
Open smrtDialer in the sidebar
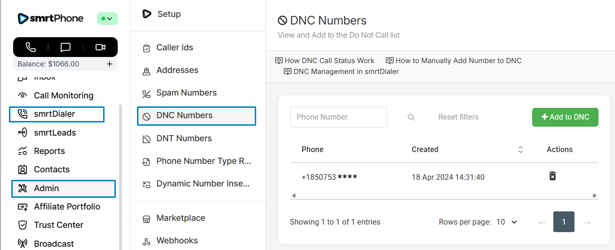[x=54, y=114]
